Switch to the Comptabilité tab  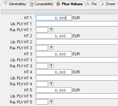tap(41, 4)
